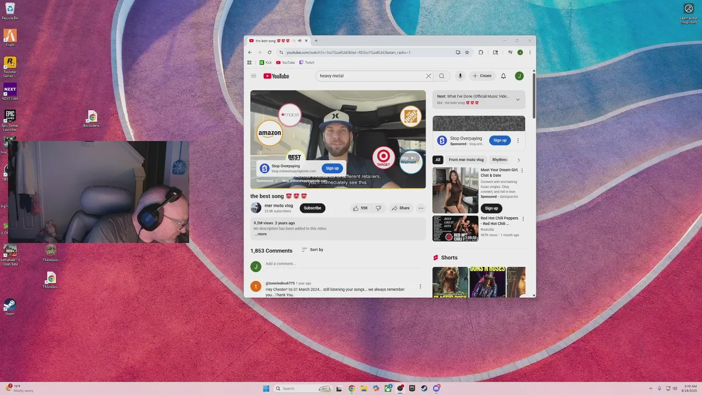Viewport: 702px width, 395px height.
Task: Open Discord from the taskbar
Action: click(x=437, y=388)
